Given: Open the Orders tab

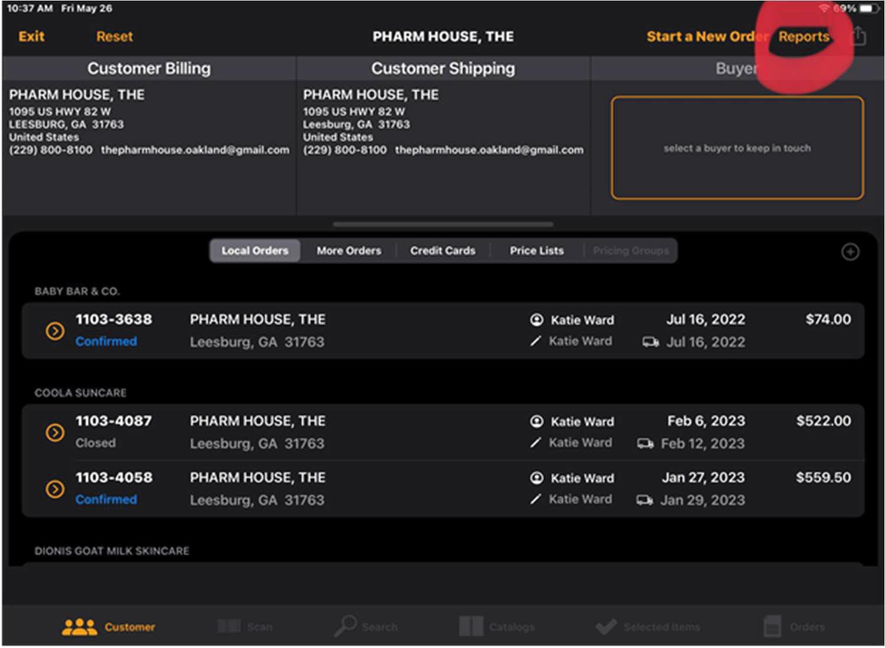Looking at the screenshot, I should (x=794, y=626).
